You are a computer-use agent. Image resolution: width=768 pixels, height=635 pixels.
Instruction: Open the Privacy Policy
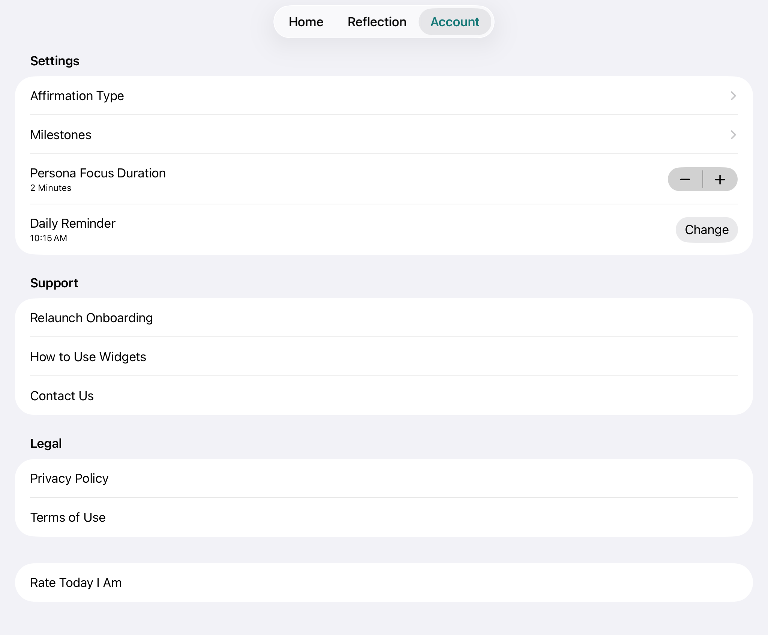tap(69, 479)
